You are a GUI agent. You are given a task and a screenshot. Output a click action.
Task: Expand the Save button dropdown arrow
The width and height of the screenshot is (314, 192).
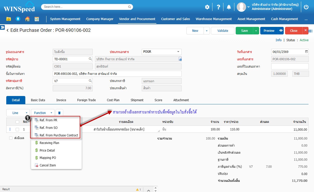click(x=256, y=31)
